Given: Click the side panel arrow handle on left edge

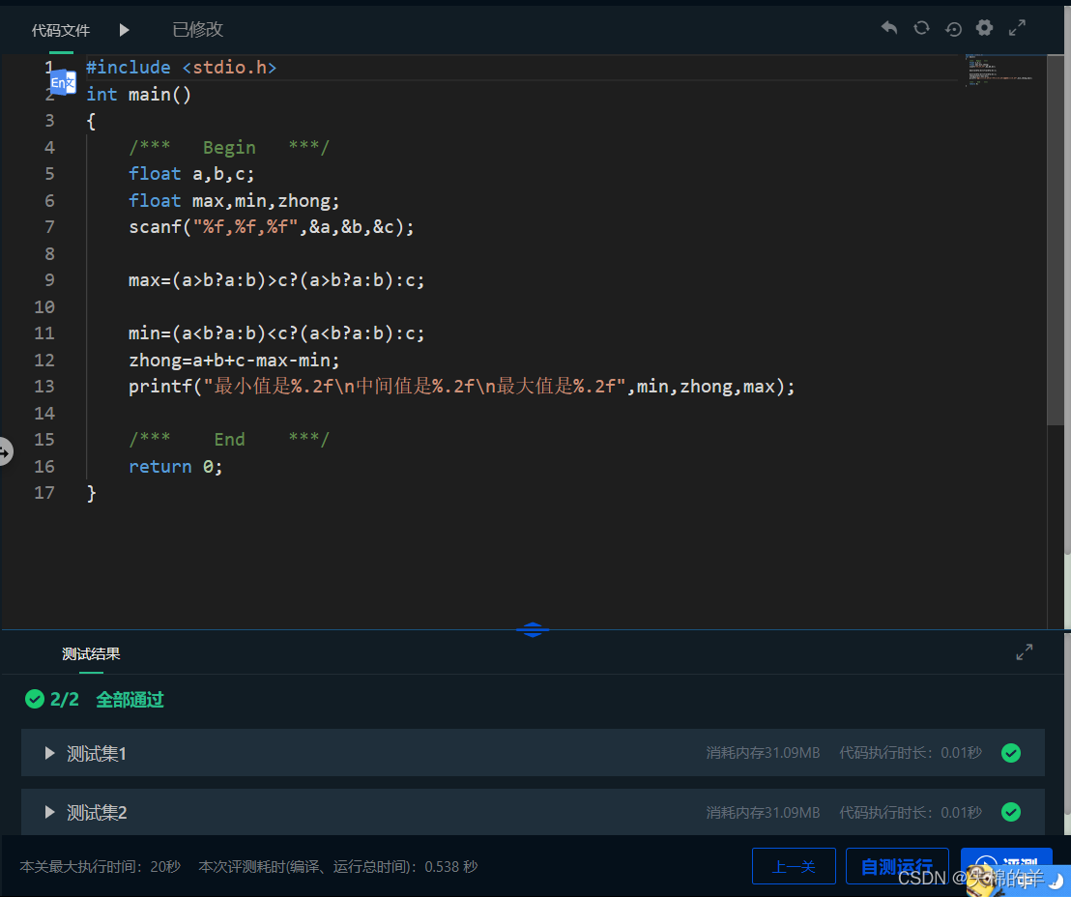Looking at the screenshot, I should tap(6, 451).
